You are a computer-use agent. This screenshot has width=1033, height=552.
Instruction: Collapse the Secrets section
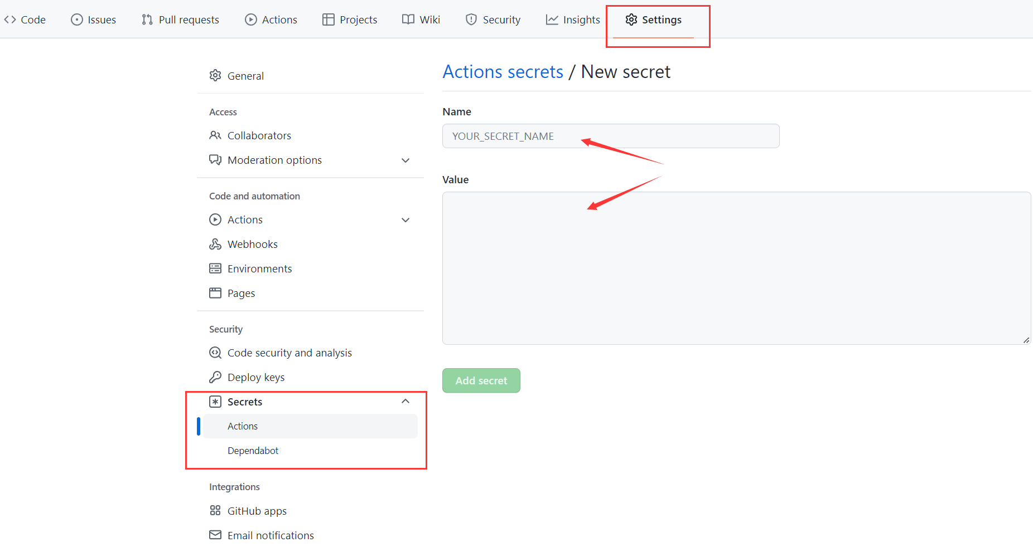pyautogui.click(x=406, y=401)
